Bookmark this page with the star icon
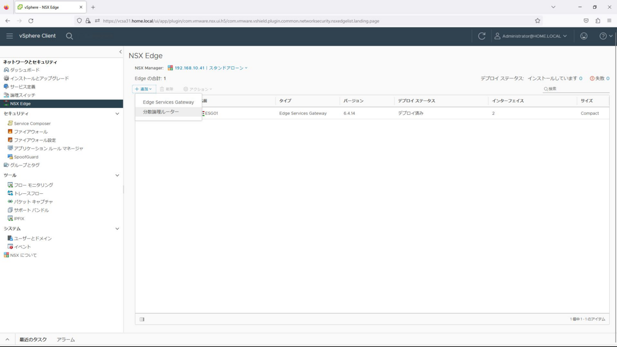The width and height of the screenshot is (617, 347). point(537,21)
